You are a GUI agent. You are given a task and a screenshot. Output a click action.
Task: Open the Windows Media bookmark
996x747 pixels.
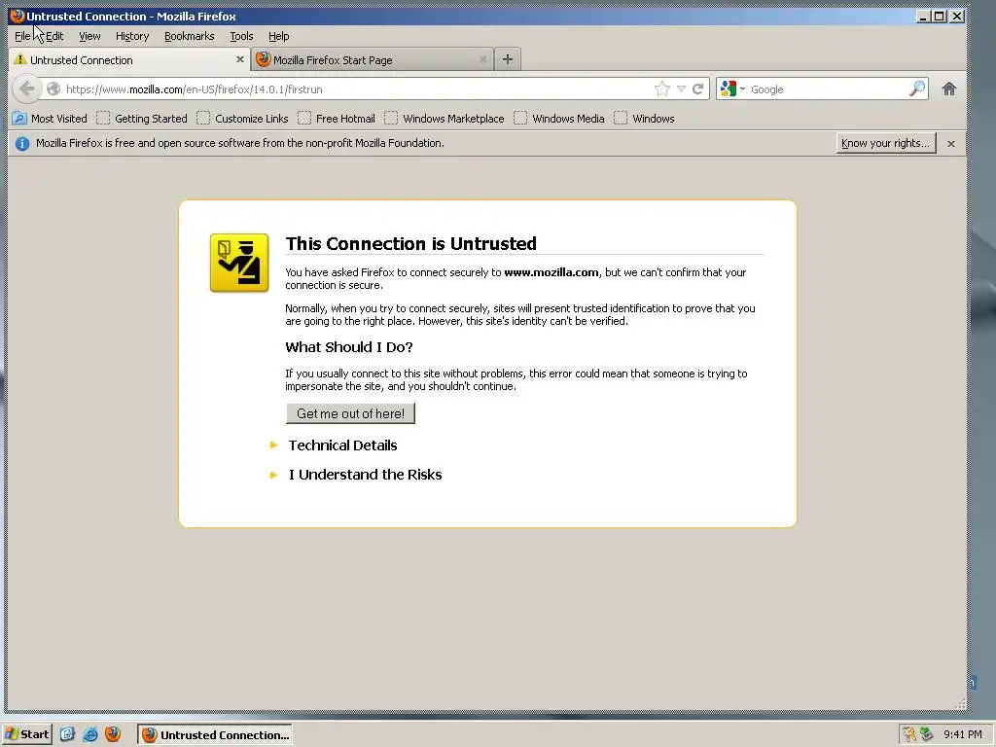click(559, 118)
